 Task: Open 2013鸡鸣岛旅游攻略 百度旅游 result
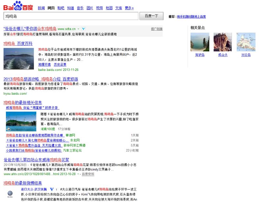click(41, 79)
